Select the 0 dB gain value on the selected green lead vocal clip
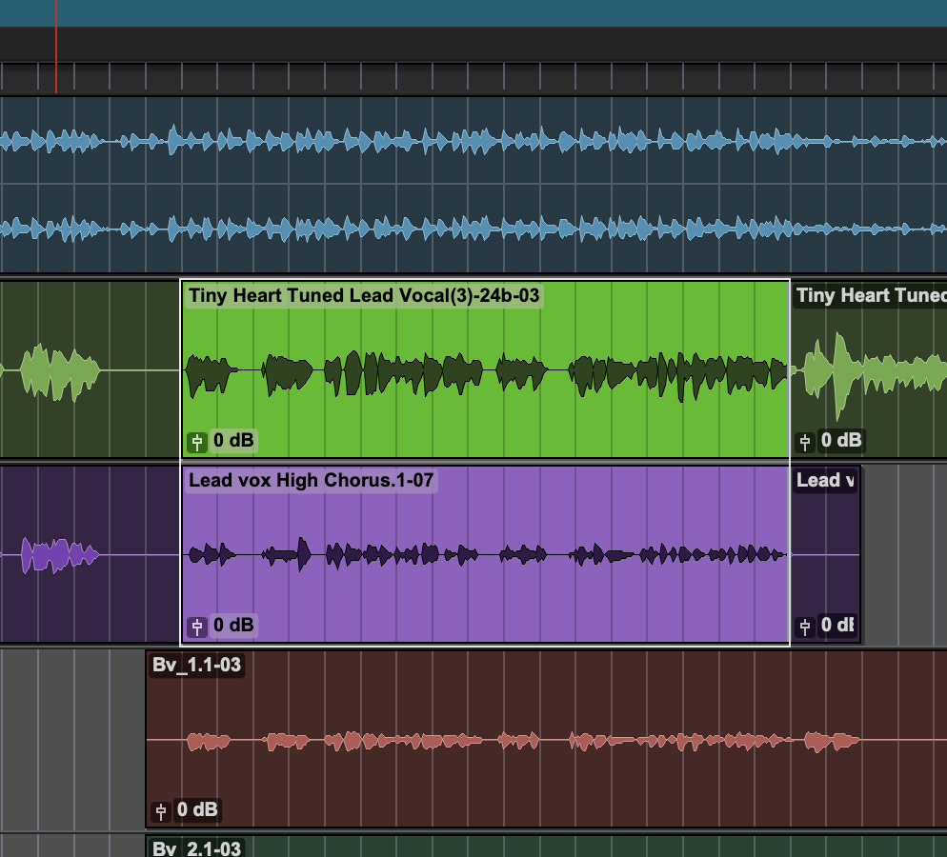947x857 pixels. (x=233, y=441)
